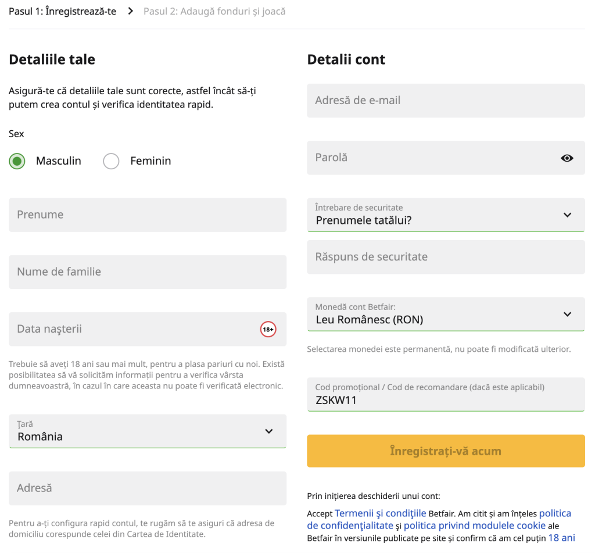
Task: Open the 18 ani link
Action: pos(562,538)
